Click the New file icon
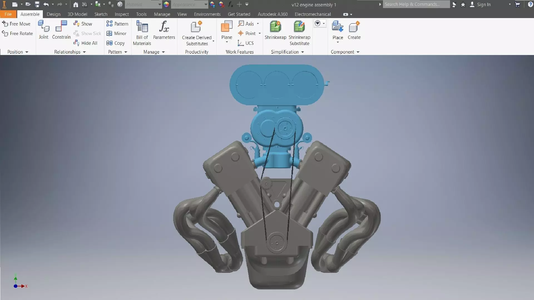Viewport: 534px width, 300px height. (15, 4)
